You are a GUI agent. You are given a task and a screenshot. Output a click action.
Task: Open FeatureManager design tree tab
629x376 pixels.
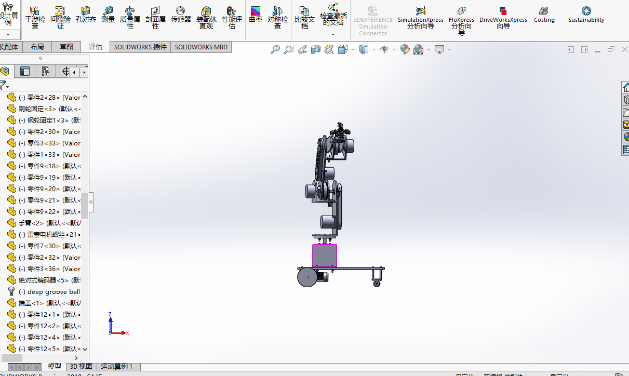tap(5, 71)
